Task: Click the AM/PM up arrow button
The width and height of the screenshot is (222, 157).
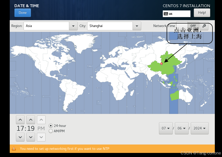Action: point(41,120)
